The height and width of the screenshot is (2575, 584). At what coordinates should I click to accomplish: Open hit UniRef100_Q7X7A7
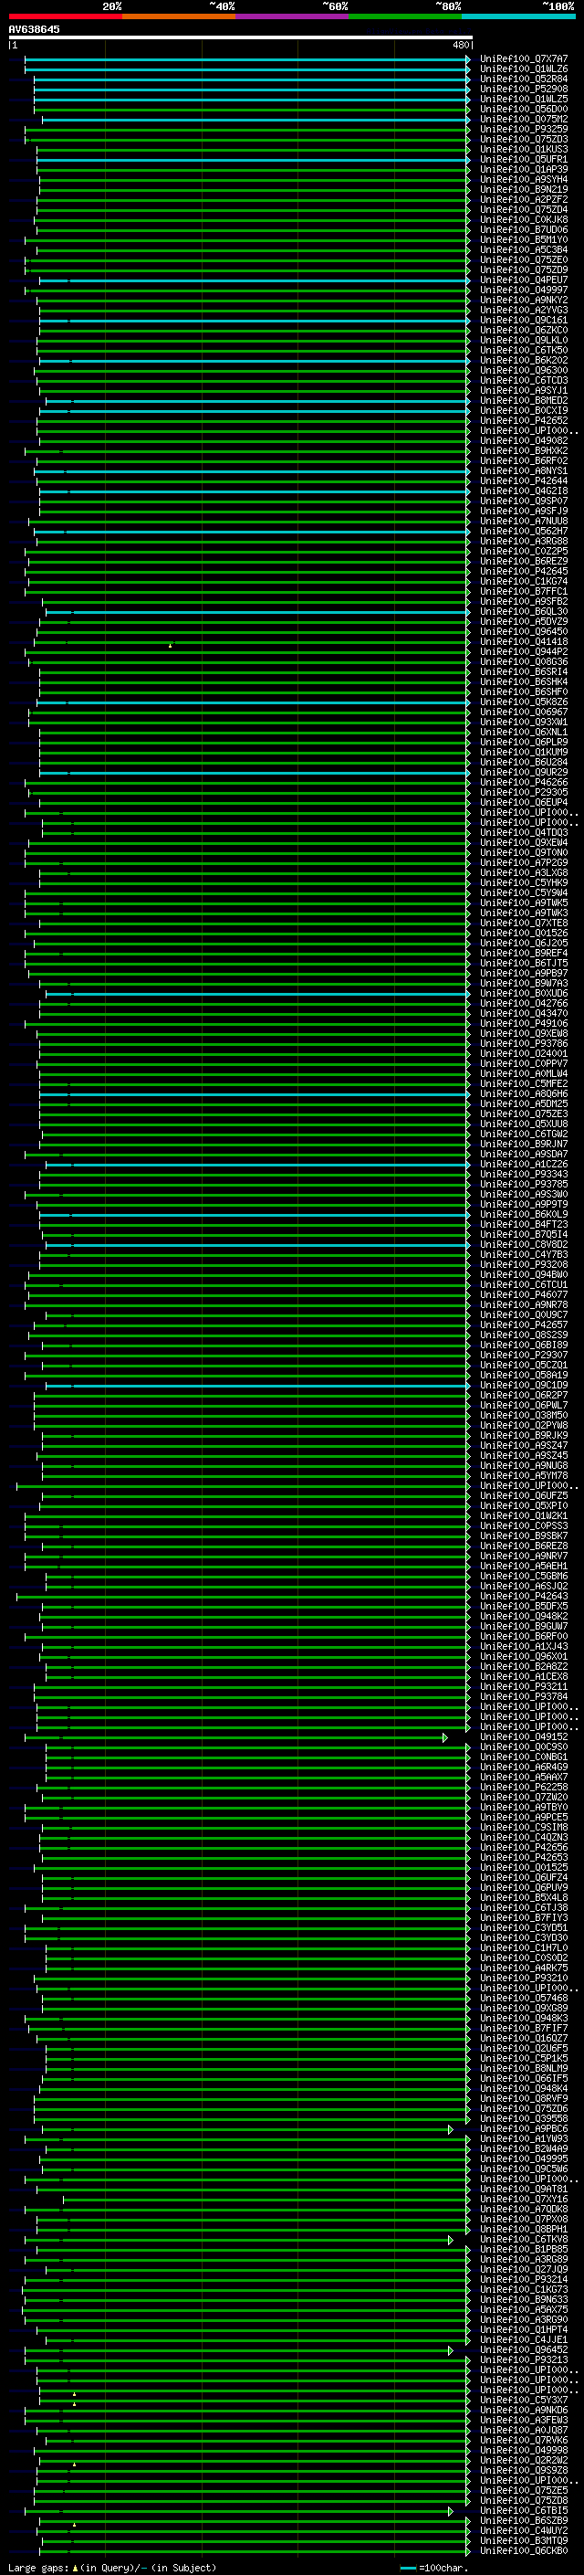[524, 59]
